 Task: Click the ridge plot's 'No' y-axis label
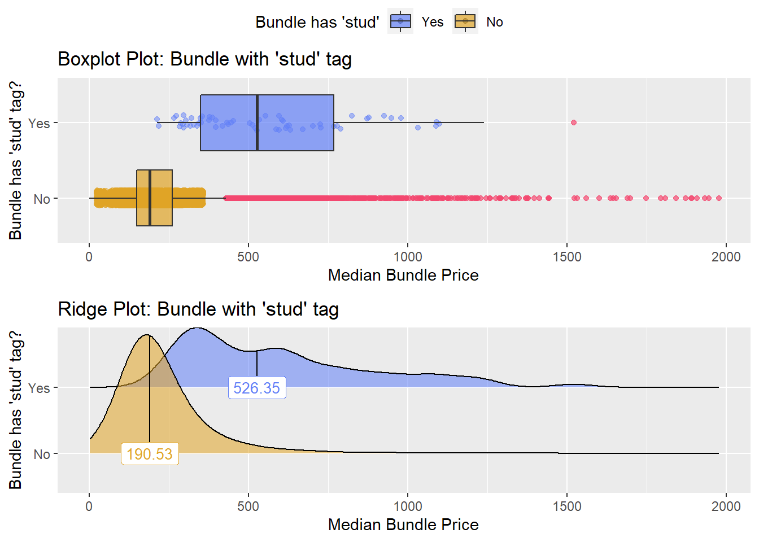pos(42,454)
